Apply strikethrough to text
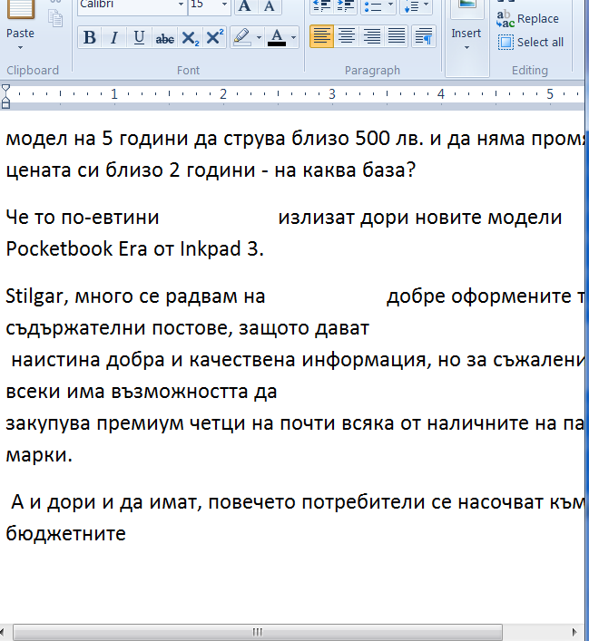The image size is (589, 641). [x=164, y=38]
